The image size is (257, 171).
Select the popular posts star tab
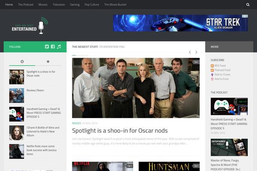[48, 62]
